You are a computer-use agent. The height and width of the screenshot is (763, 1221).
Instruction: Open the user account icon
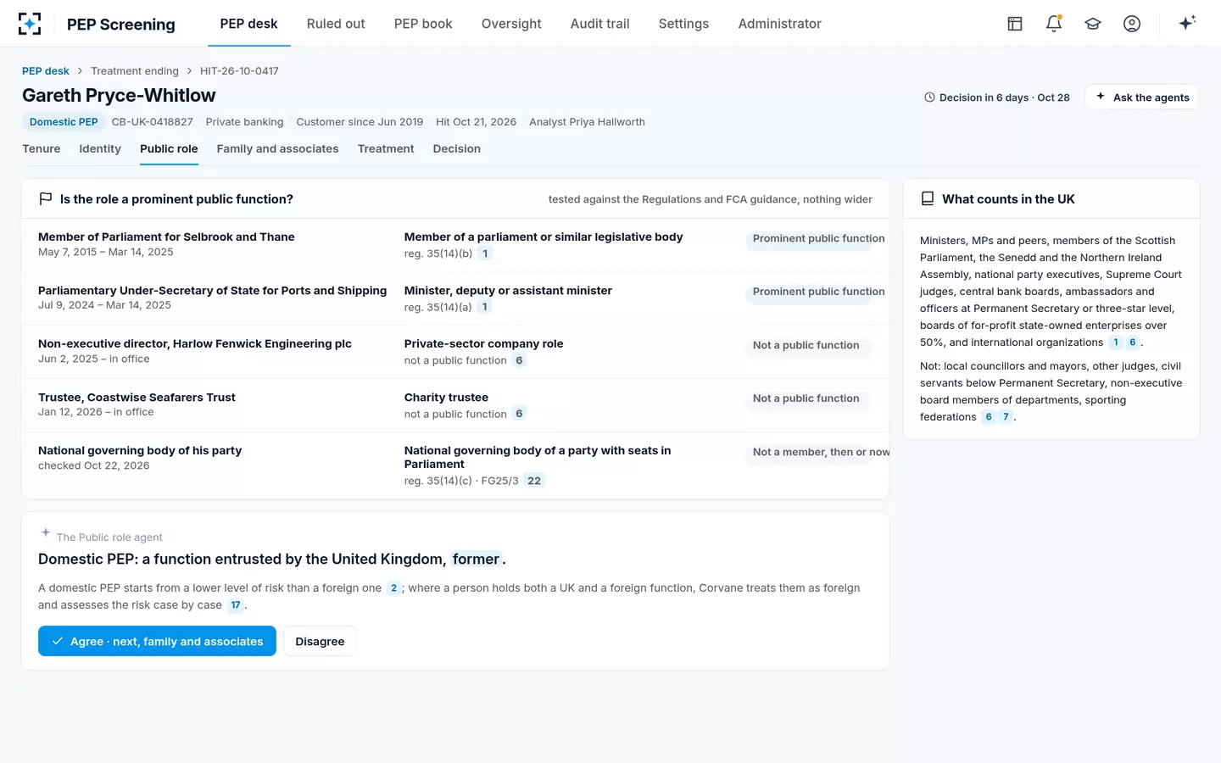pos(1132,24)
